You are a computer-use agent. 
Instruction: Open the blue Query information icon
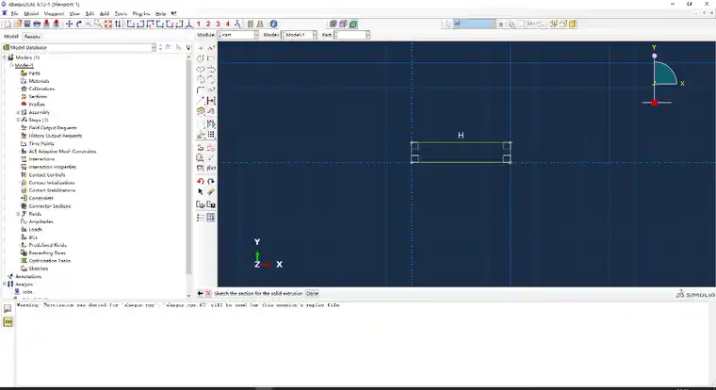273,24
